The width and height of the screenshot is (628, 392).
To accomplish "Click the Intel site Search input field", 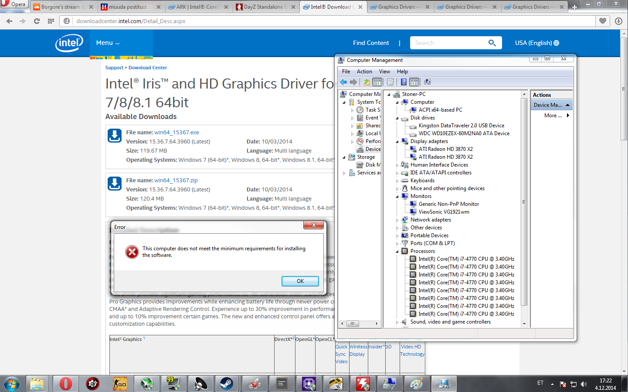I will pyautogui.click(x=449, y=43).
